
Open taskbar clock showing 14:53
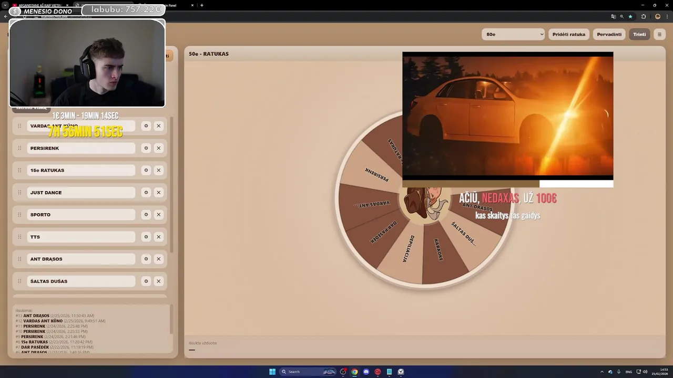click(x=660, y=372)
